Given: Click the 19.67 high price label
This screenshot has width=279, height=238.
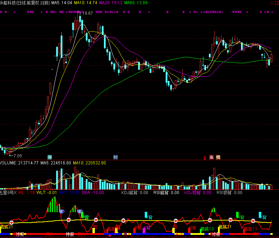Looking at the screenshot, I should tap(87, 13).
